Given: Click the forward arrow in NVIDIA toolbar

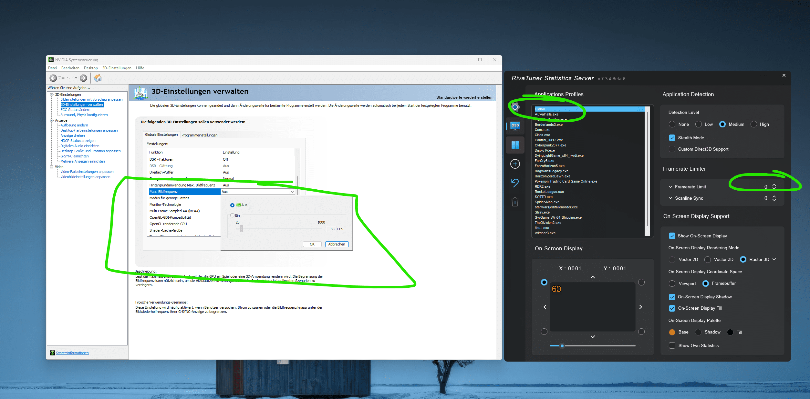Looking at the screenshot, I should click(x=83, y=78).
